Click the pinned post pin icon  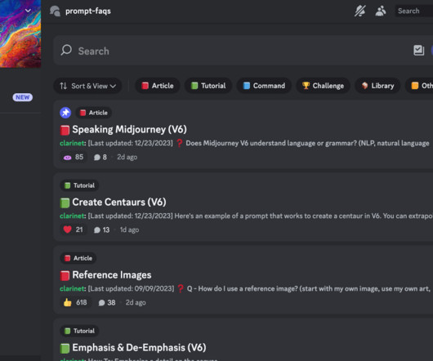pyautogui.click(x=65, y=113)
